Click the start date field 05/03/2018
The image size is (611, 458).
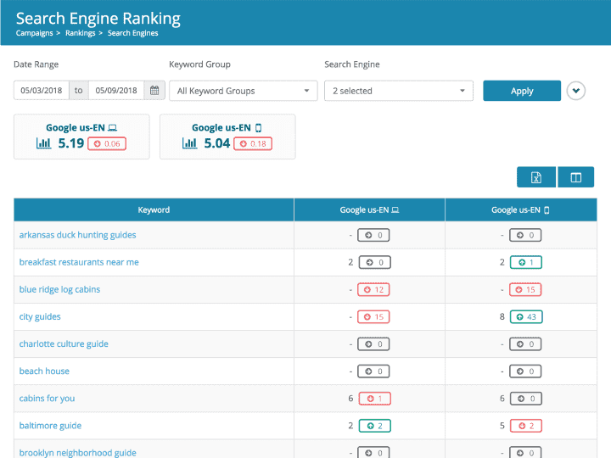[42, 91]
